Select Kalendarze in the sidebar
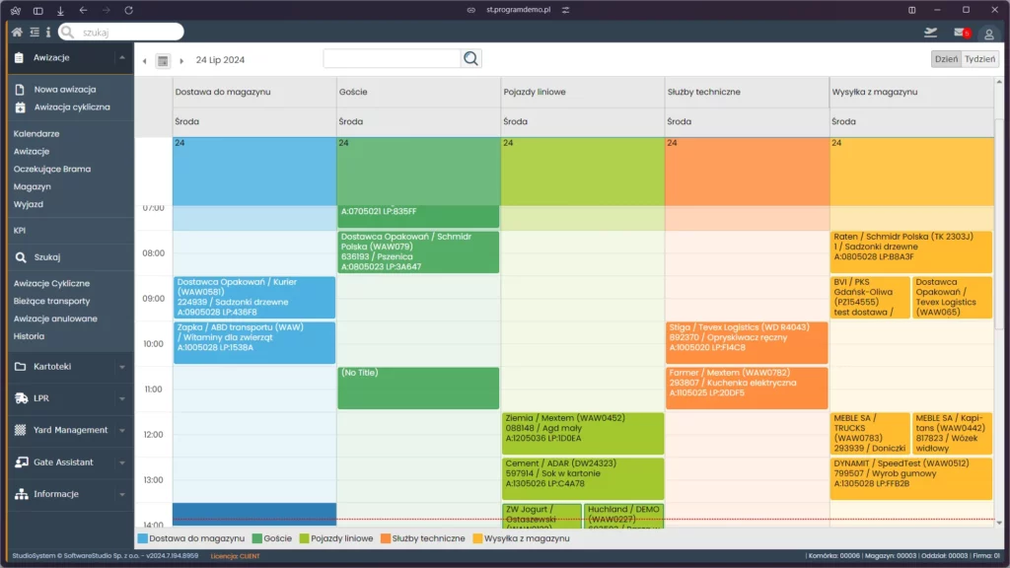Screen dimensions: 1010x568 click(x=36, y=133)
